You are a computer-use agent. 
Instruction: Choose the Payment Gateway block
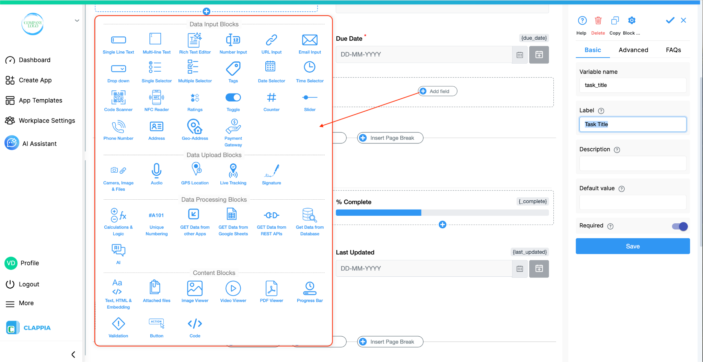pos(233,133)
